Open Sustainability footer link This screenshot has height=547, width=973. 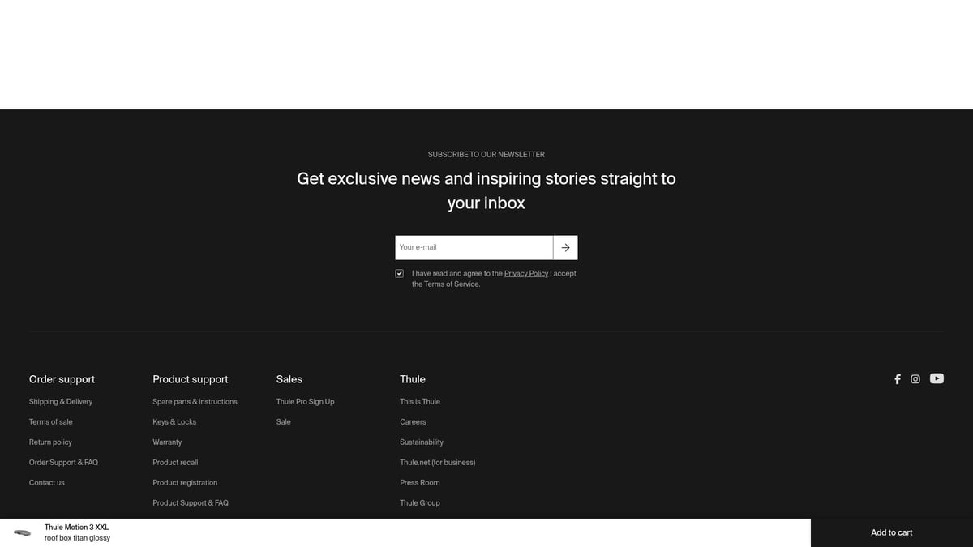click(x=422, y=442)
